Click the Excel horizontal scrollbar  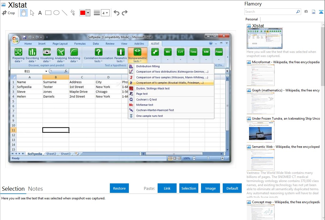174,154
